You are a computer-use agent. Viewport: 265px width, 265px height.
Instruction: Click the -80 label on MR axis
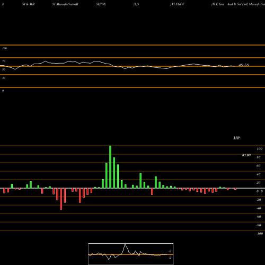[x=259, y=225]
